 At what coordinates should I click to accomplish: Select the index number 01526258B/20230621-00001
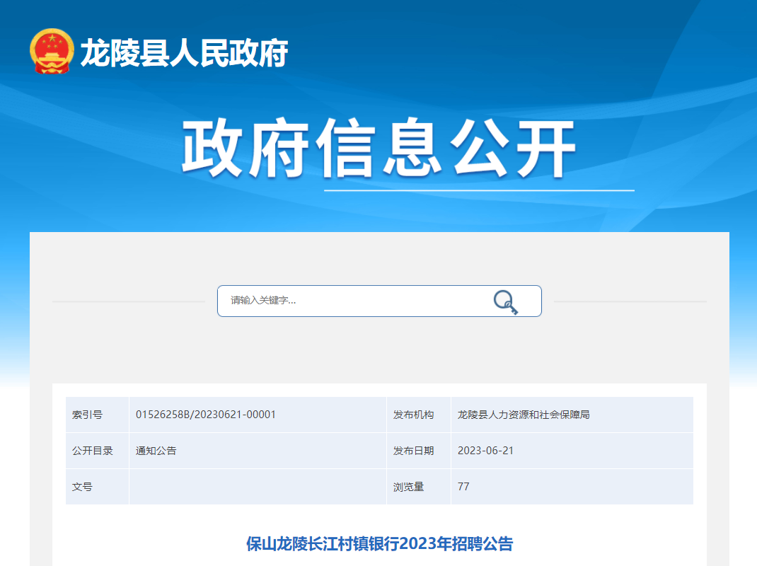pos(206,415)
